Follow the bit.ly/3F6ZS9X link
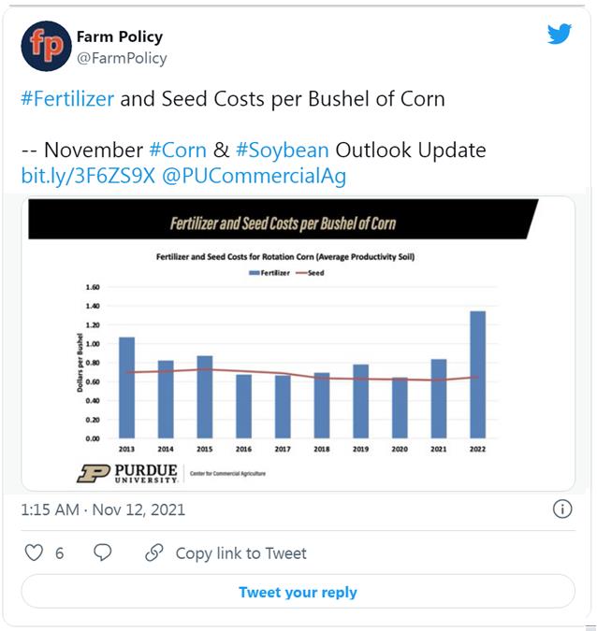Viewport: 597px width, 631px height. point(88,176)
